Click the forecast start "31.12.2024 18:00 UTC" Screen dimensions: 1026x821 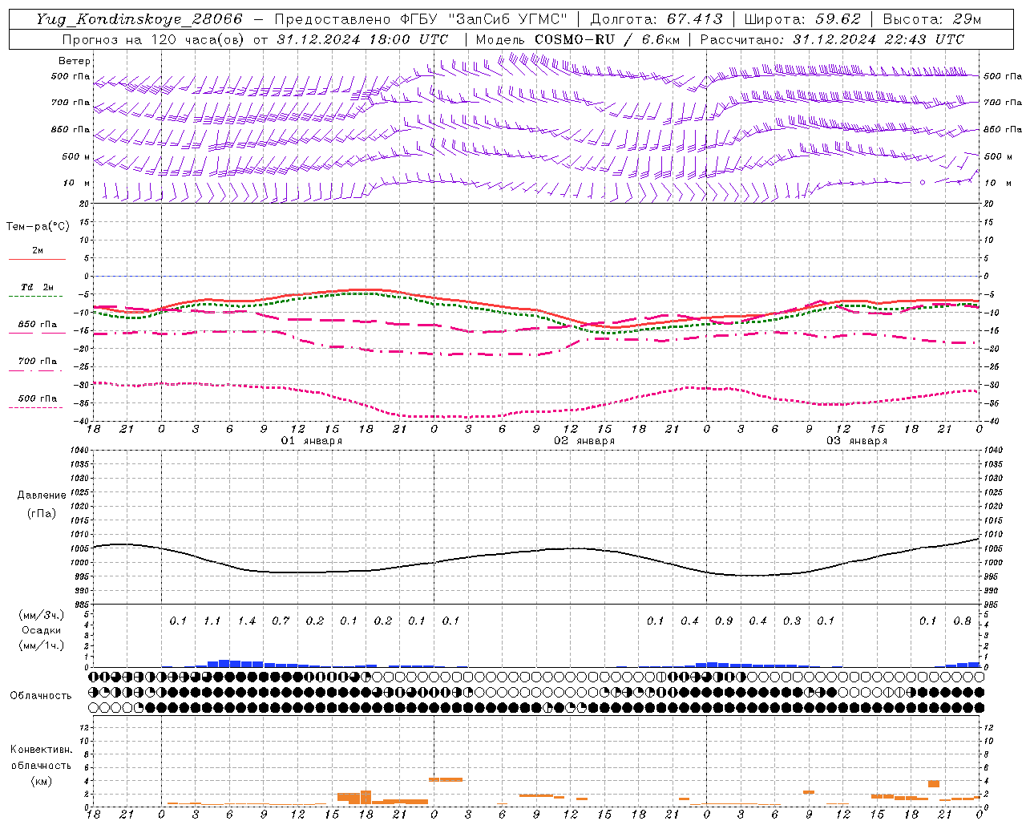pyautogui.click(x=362, y=39)
